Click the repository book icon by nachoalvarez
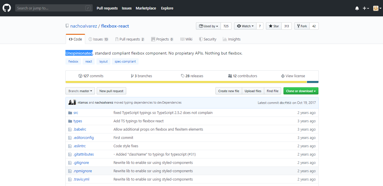This screenshot has width=383, height=186. tap(67, 26)
